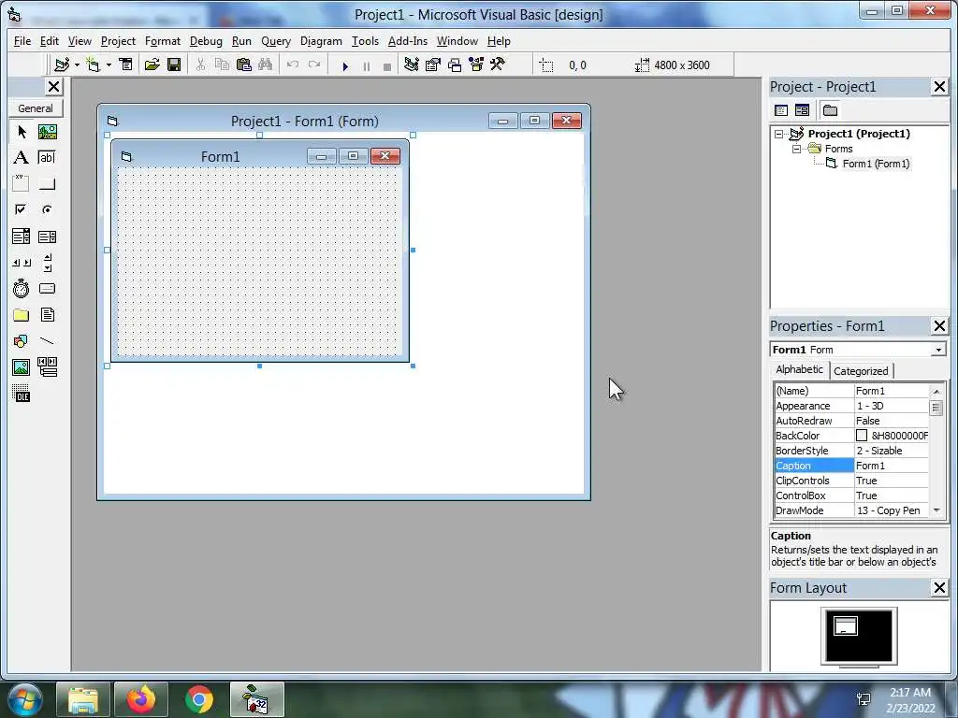Select the VScrollBar control tool
This screenshot has height=718, width=958.
[47, 263]
